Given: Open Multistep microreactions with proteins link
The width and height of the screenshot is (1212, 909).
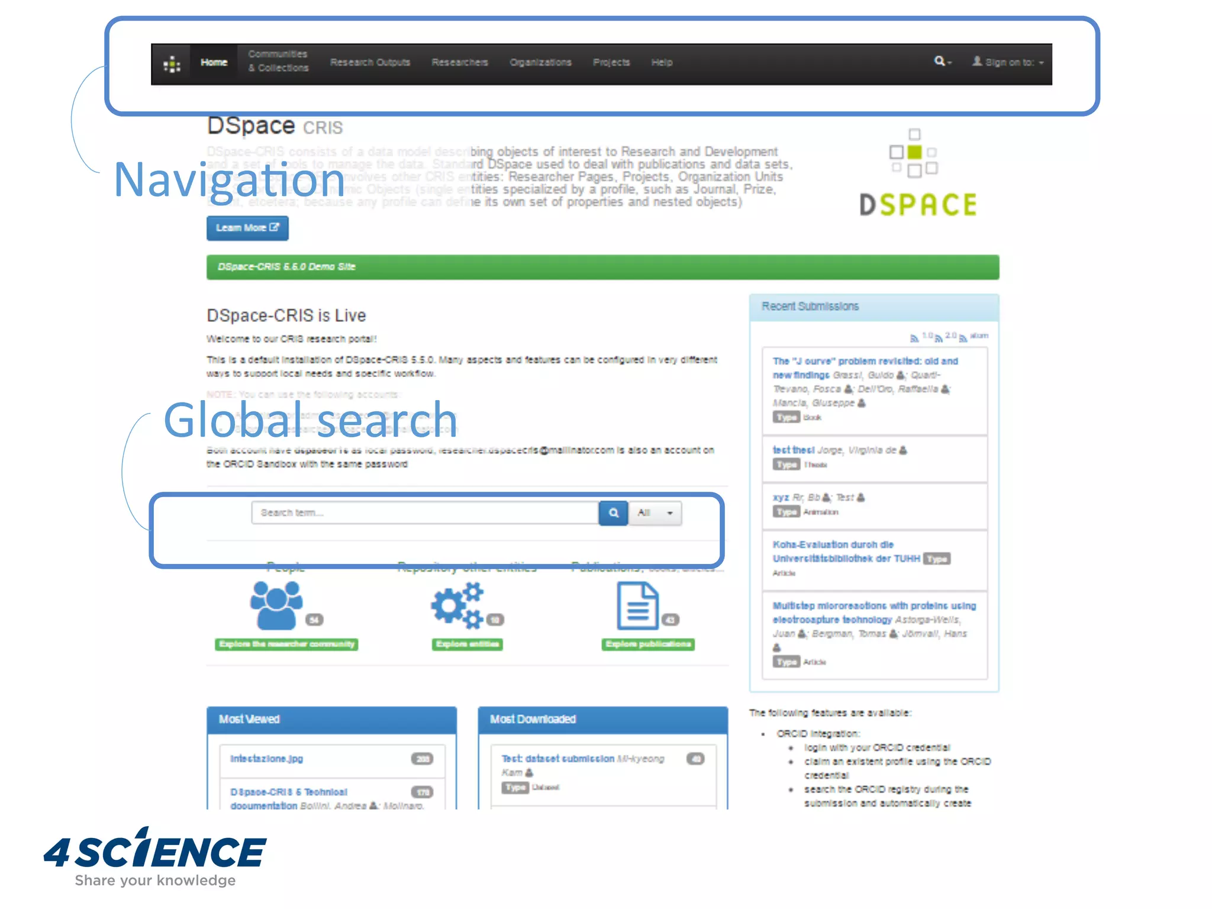Looking at the screenshot, I should pyautogui.click(x=874, y=613).
